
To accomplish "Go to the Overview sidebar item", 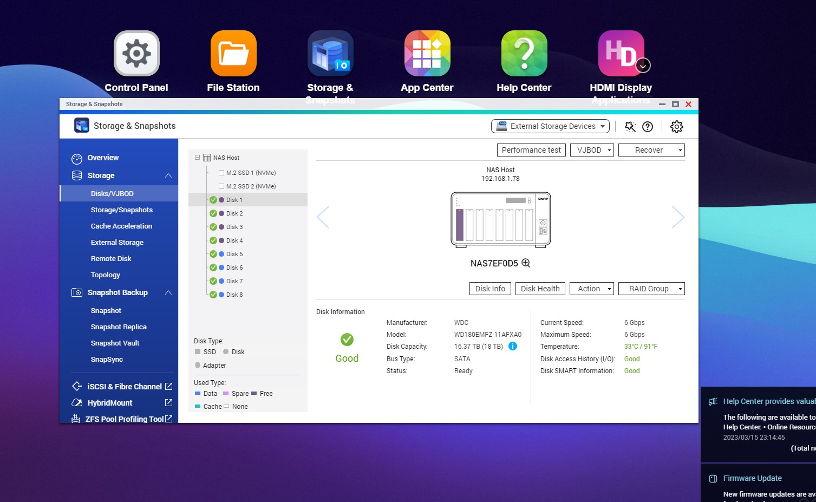I will click(x=103, y=158).
